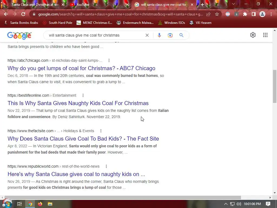Open the volume speaker tray icon
This screenshot has height=208, width=277.
pos(239,204)
